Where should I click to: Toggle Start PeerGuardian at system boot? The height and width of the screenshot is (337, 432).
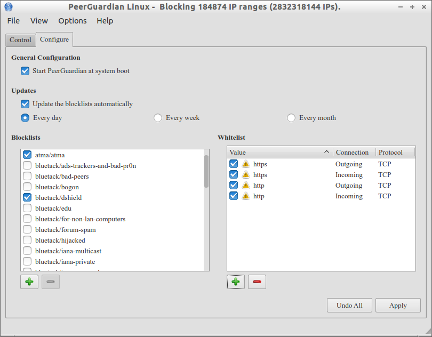(x=25, y=71)
